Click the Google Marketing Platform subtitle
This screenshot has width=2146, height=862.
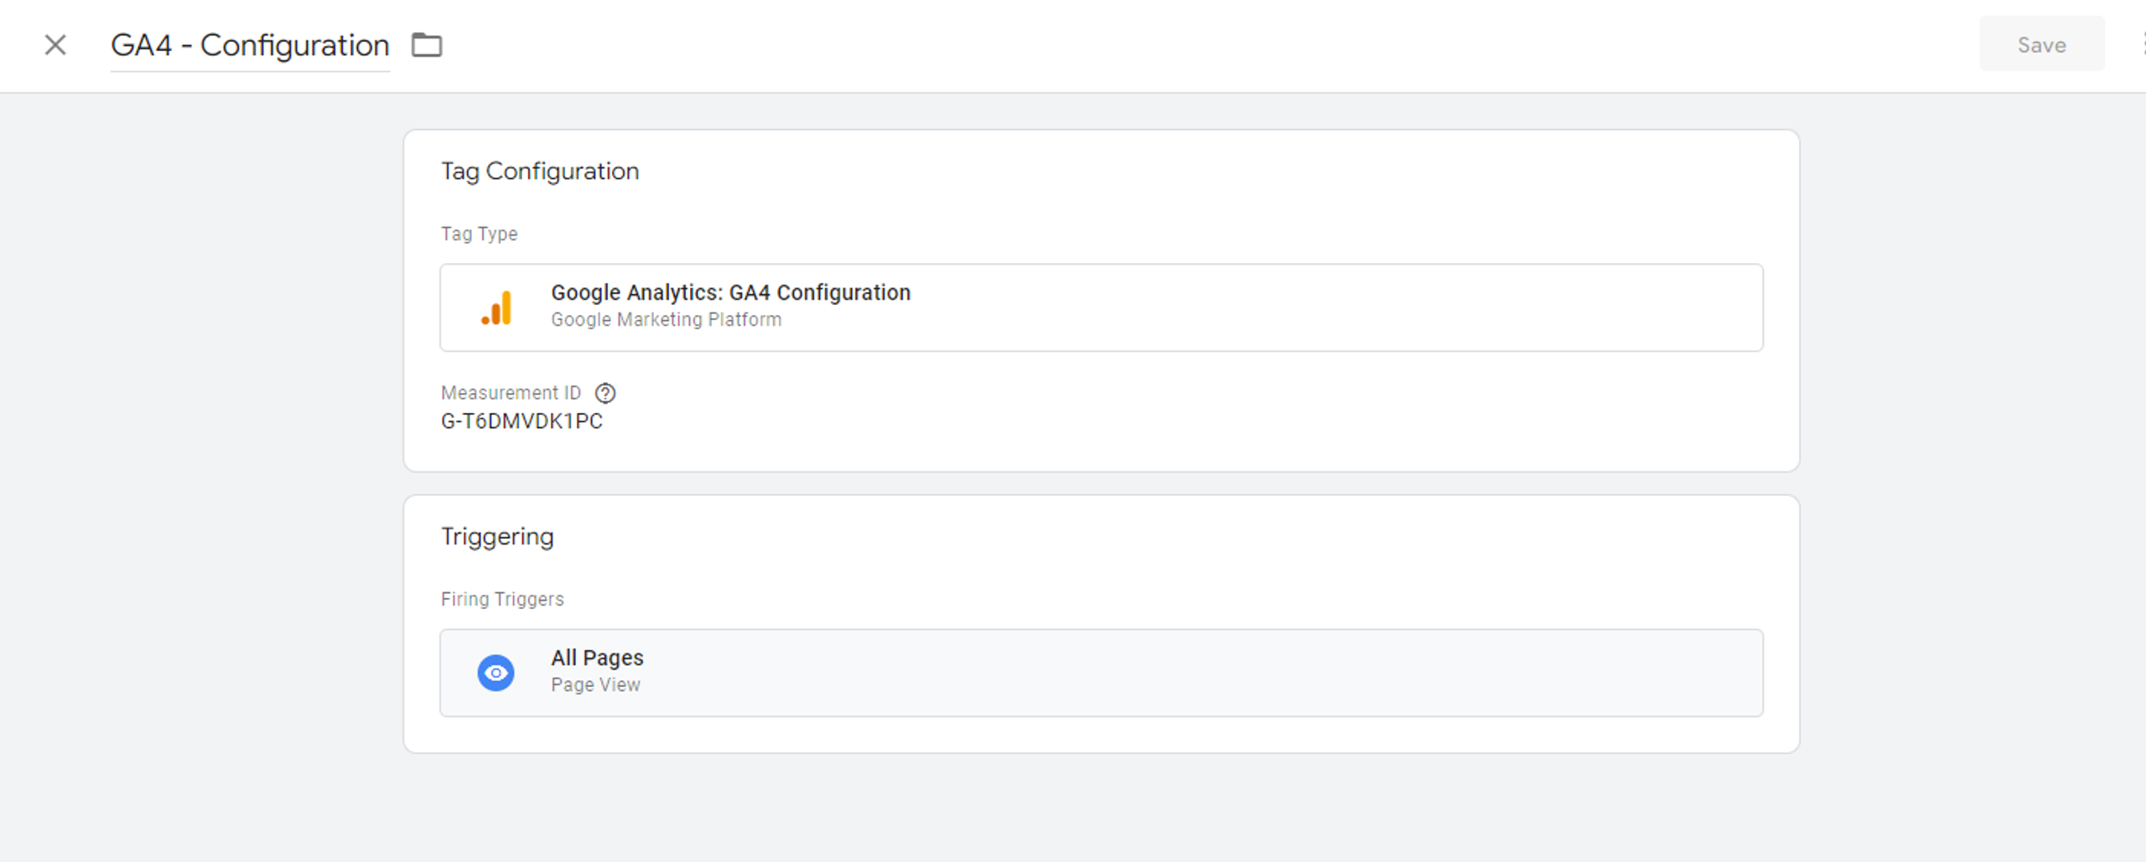[666, 320]
